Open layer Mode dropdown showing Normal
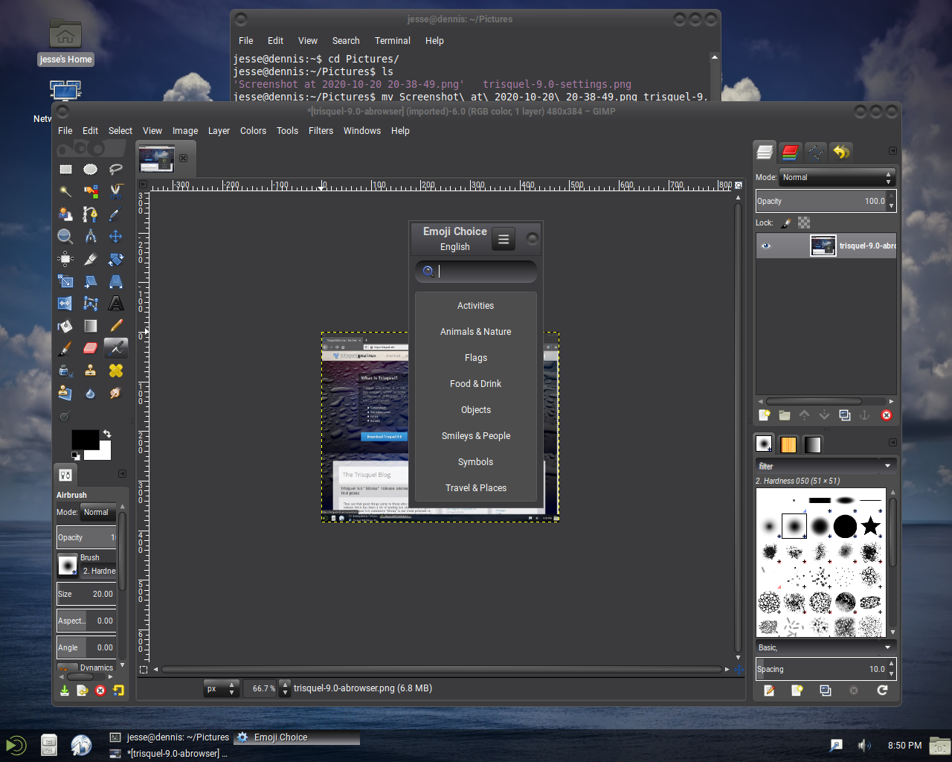Image resolution: width=952 pixels, height=762 pixels. pos(837,178)
